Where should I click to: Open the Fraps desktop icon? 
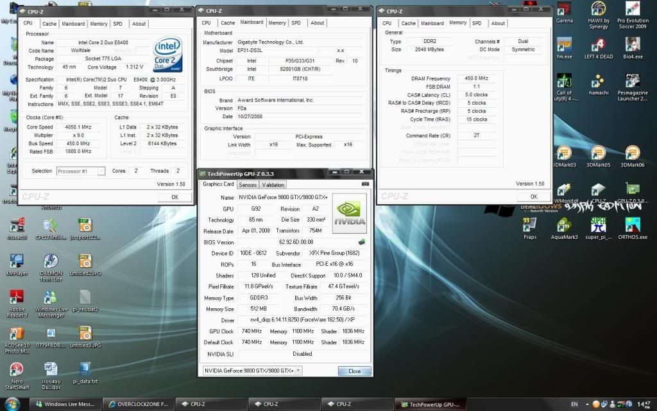[530, 226]
